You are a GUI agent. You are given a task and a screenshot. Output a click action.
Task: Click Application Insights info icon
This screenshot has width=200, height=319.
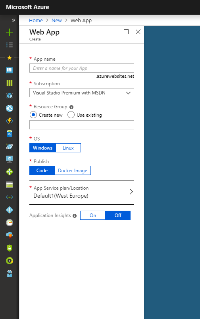coord(75,216)
